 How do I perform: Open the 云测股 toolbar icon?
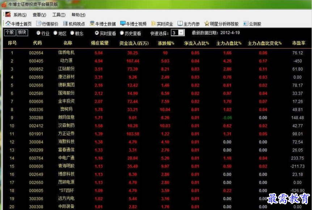pos(246,23)
